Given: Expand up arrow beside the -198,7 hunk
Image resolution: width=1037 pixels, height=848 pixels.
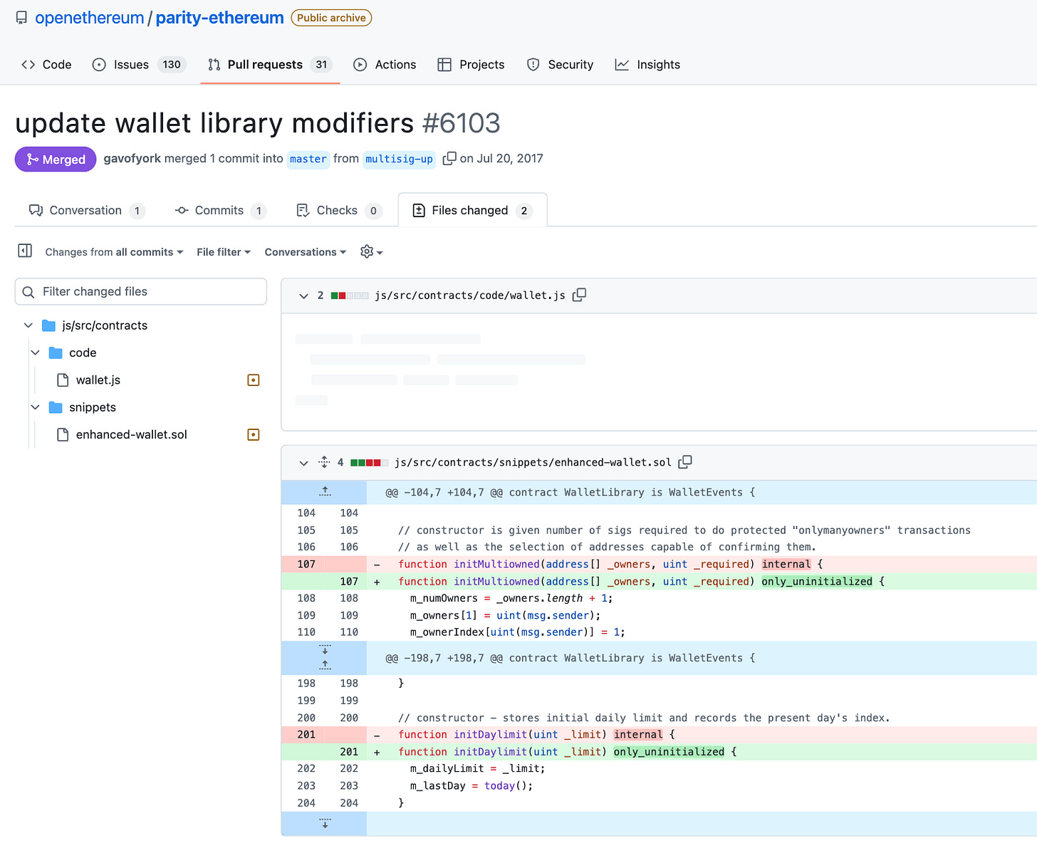Looking at the screenshot, I should pyautogui.click(x=325, y=666).
